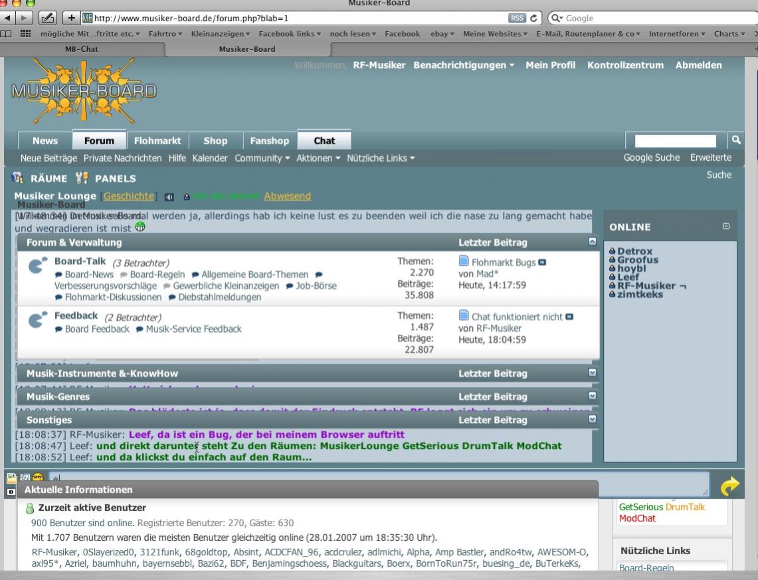This screenshot has width=758, height=580.
Task: Click in the chat message input box
Action: (379, 484)
